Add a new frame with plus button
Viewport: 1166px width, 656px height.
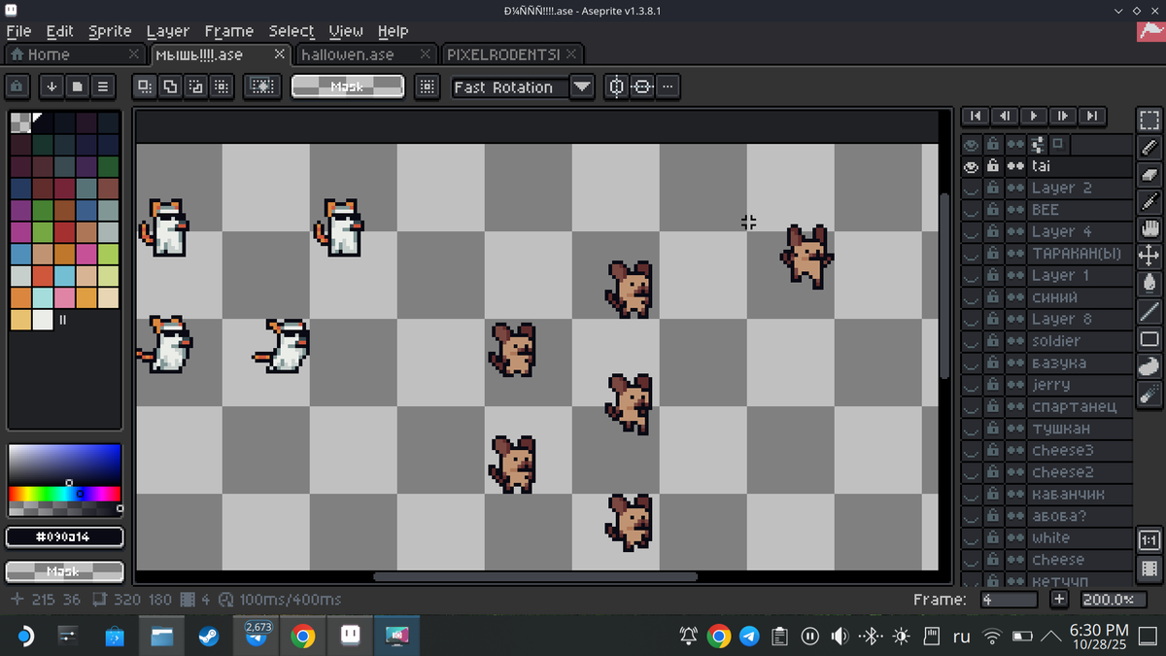(1059, 600)
